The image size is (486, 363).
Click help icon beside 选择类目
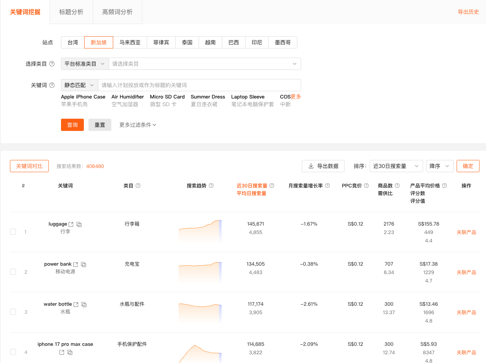52,64
